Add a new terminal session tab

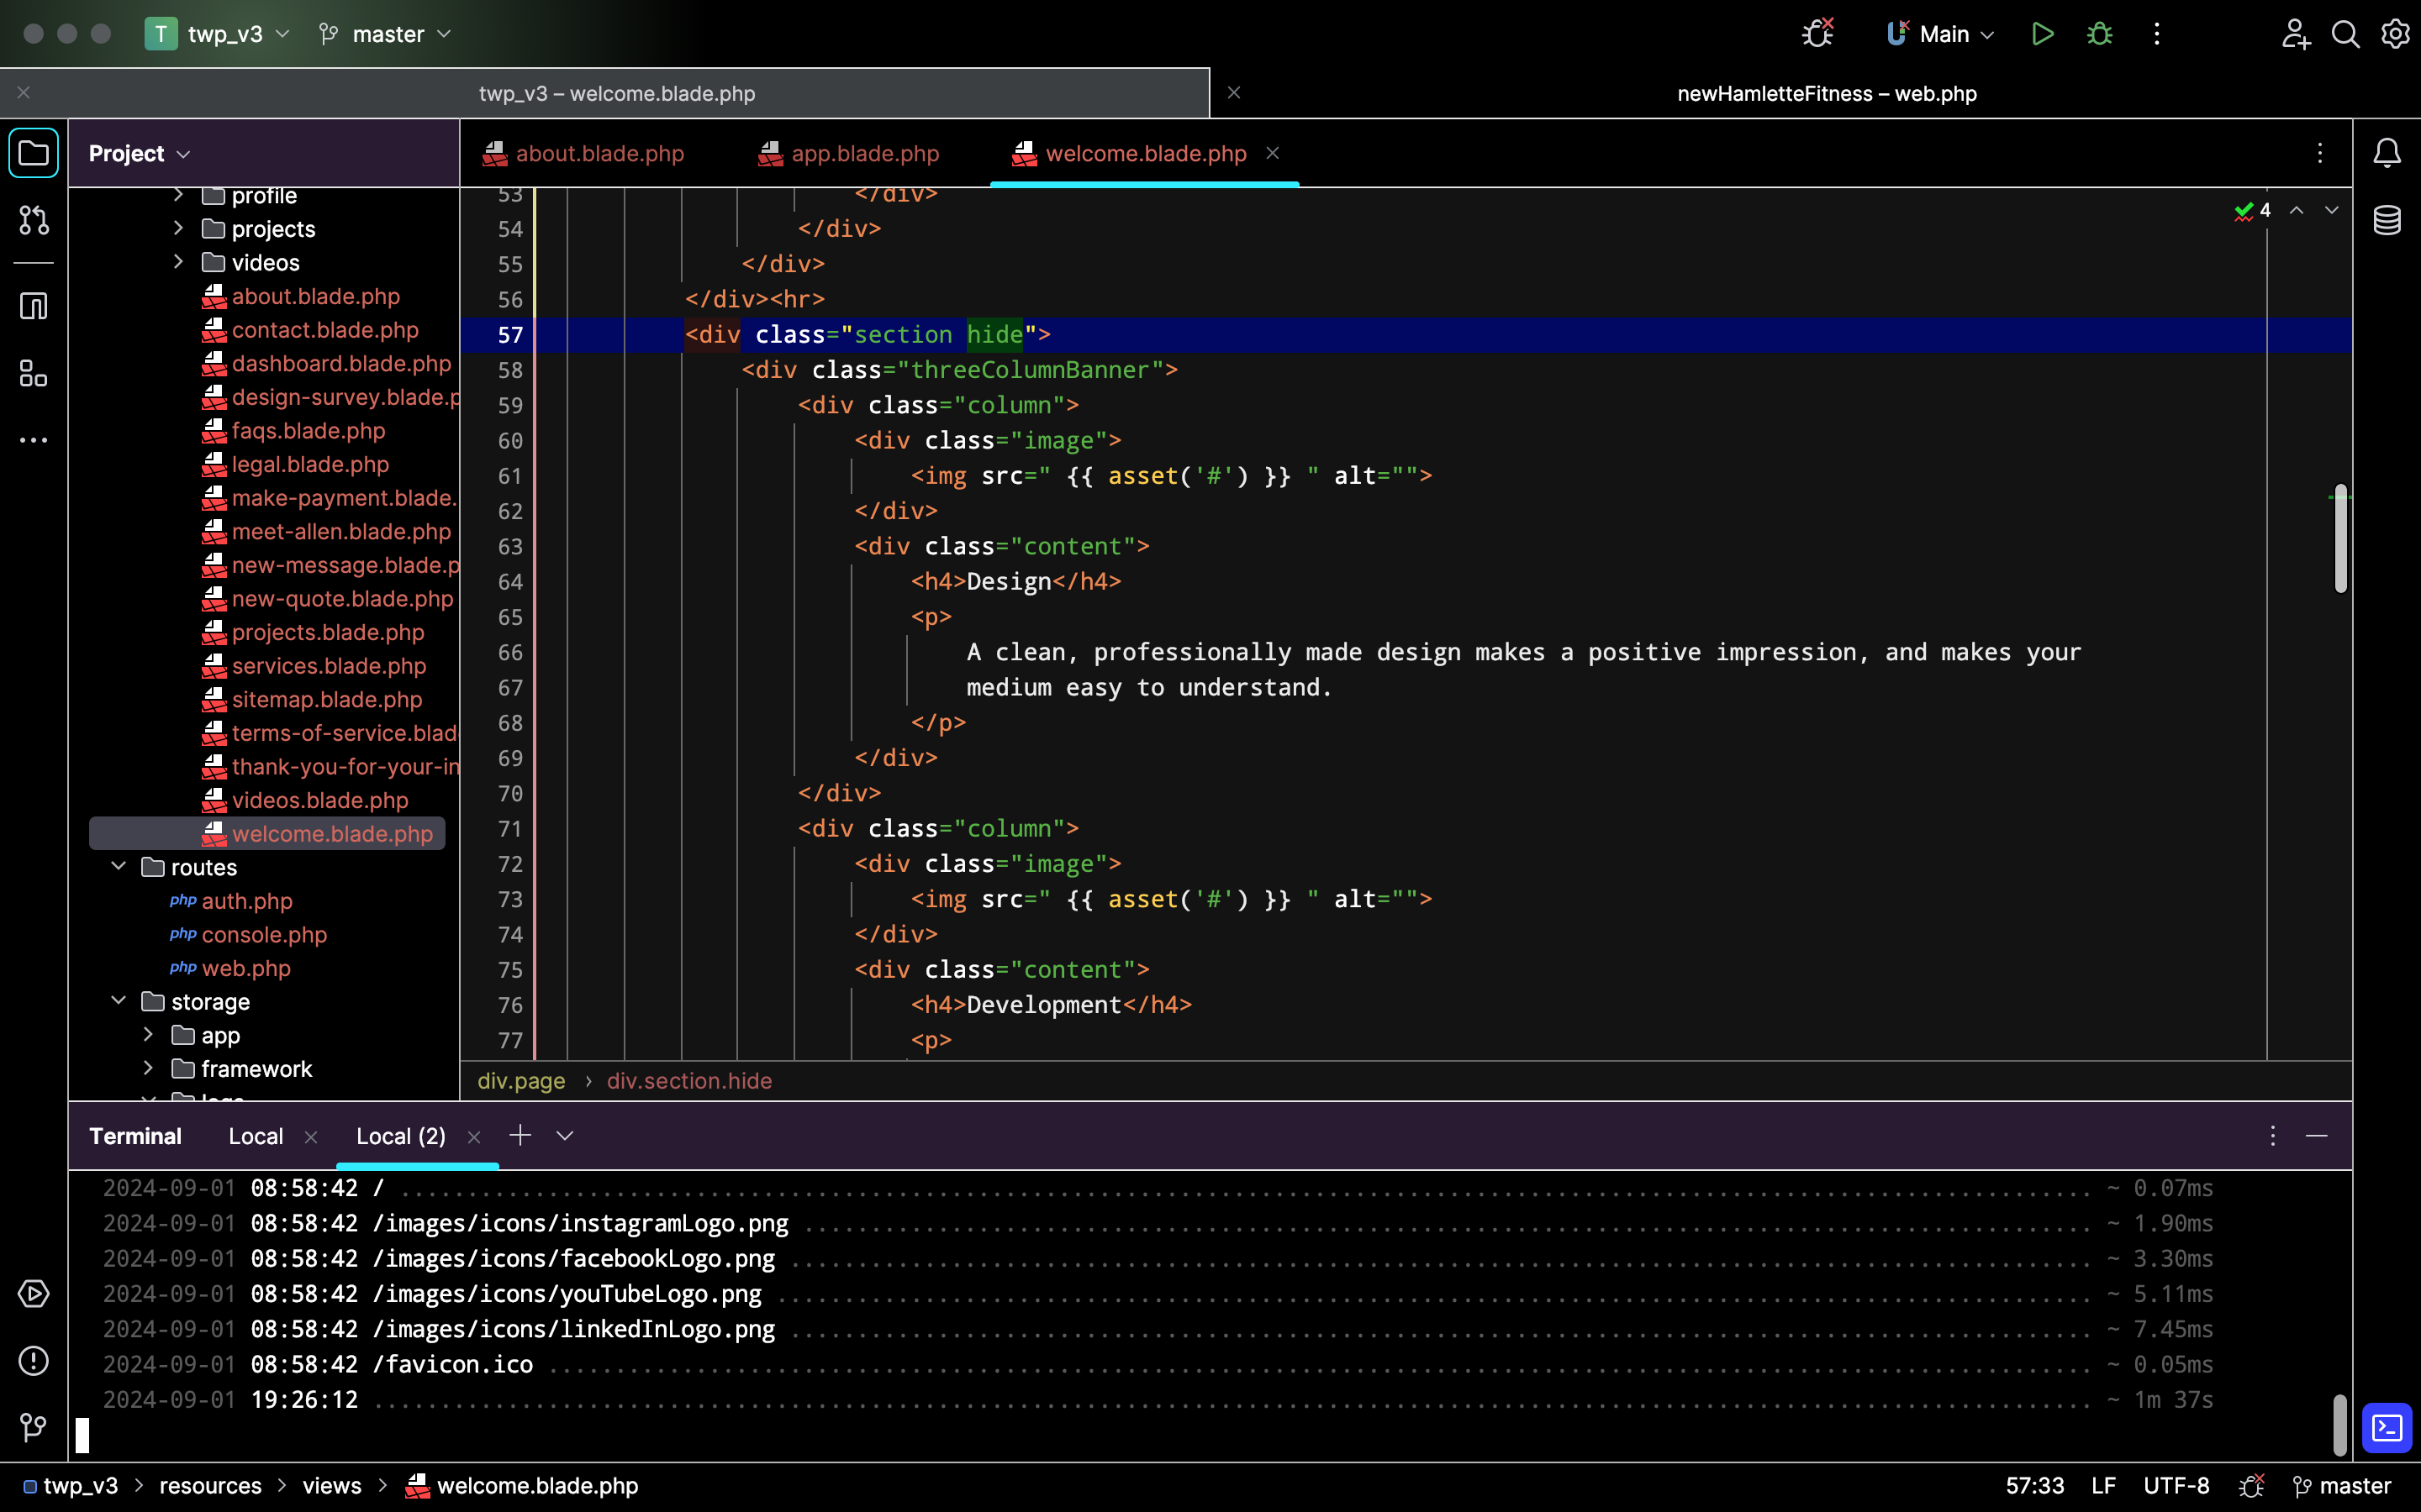tap(520, 1135)
